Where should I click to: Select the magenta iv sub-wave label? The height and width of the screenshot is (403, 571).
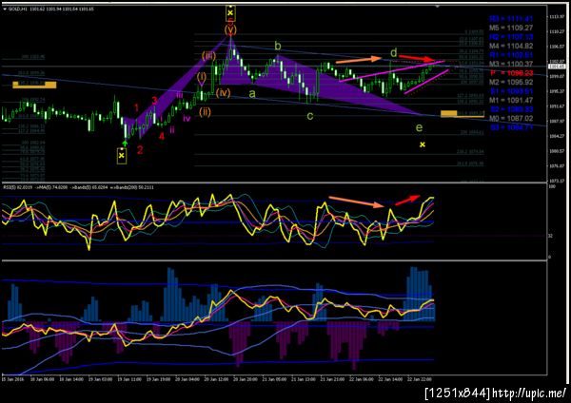pos(187,118)
